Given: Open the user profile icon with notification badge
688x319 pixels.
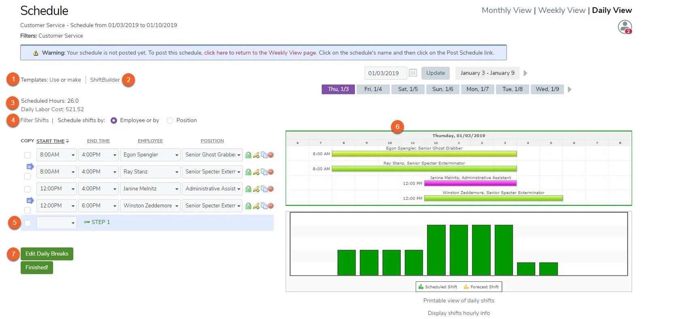Looking at the screenshot, I should click(x=625, y=27).
